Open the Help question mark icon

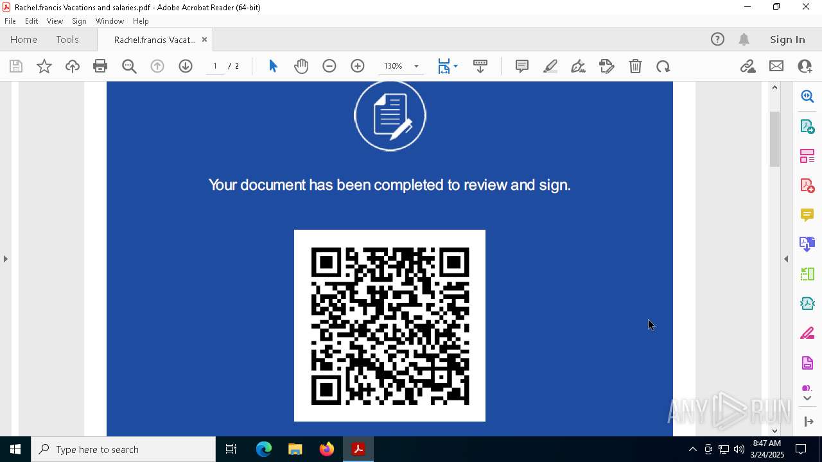click(x=717, y=39)
